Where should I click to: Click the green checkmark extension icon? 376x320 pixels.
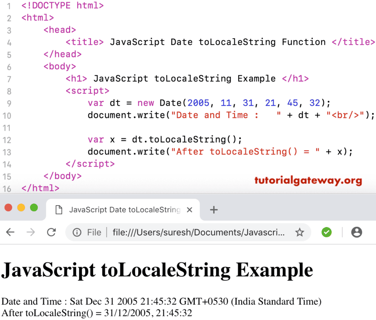[x=326, y=232]
